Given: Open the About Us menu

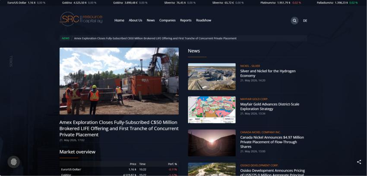Looking at the screenshot, I should coord(135,20).
